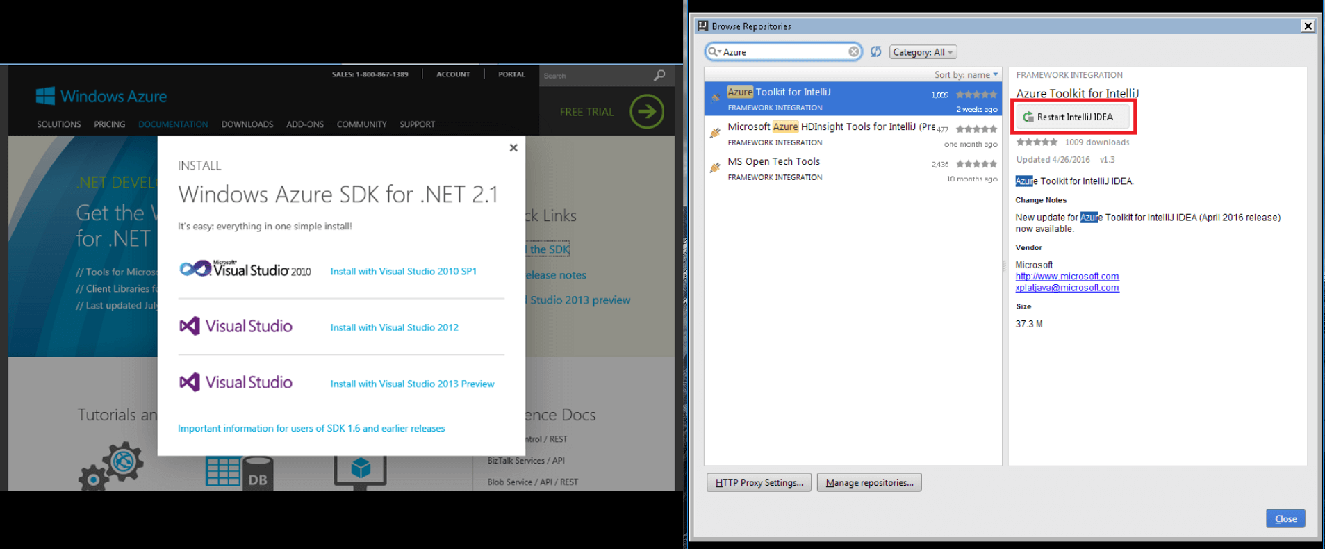
Task: Click the Portal link
Action: click(x=511, y=74)
